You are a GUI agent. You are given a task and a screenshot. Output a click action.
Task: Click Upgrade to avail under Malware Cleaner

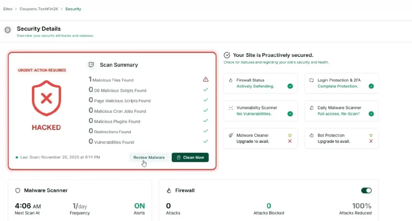coord(253,141)
